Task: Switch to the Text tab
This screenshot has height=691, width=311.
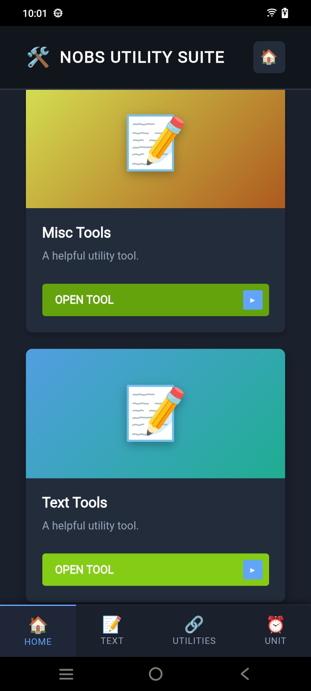Action: [x=112, y=631]
